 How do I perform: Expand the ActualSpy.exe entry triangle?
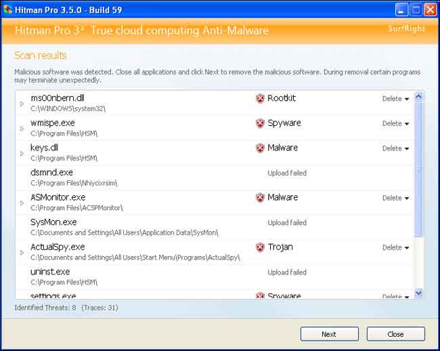point(22,253)
